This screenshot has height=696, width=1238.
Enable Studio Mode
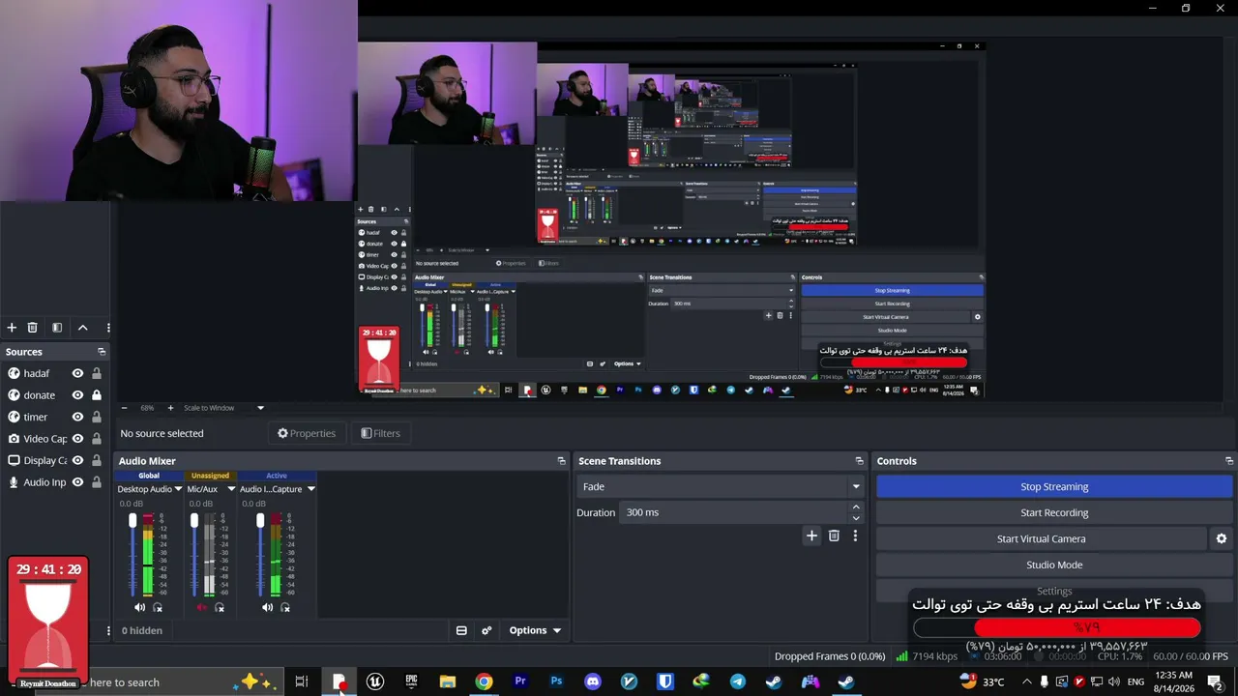coord(1054,565)
